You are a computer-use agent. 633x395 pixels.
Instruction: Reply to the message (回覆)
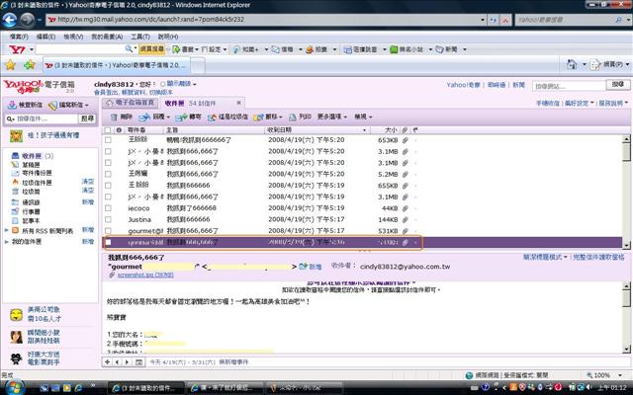coord(151,117)
